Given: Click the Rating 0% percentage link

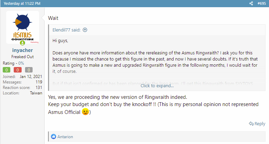Looking at the screenshot, I should pyautogui.click(x=21, y=63).
